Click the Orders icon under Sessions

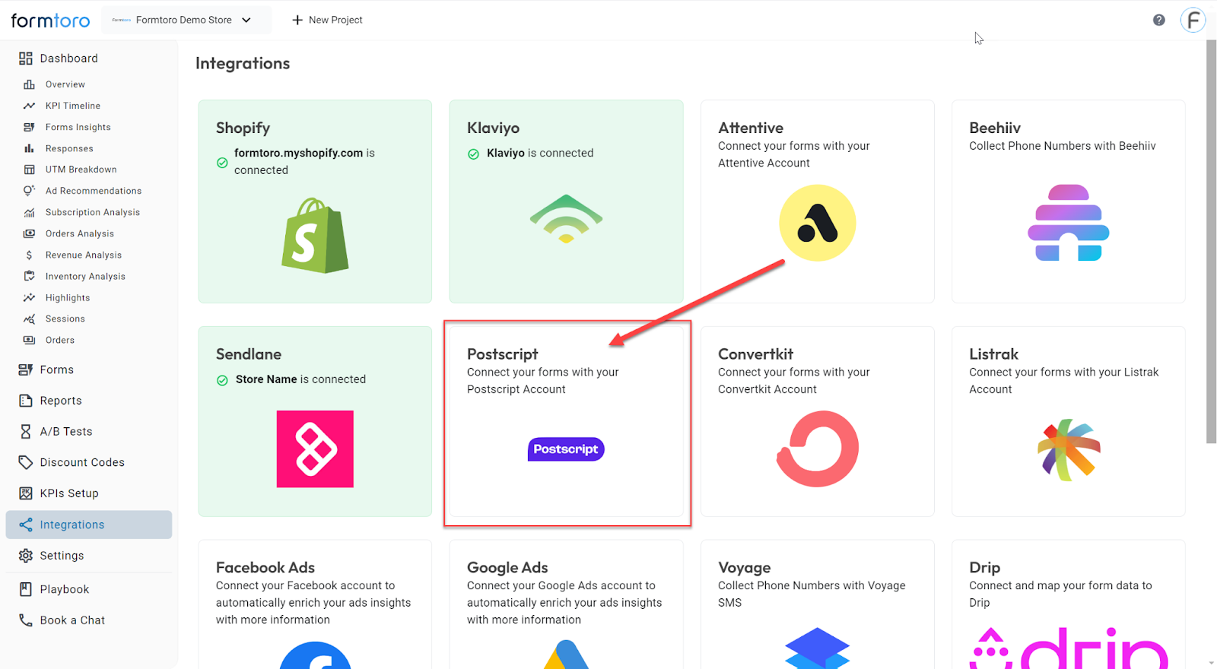coord(29,340)
